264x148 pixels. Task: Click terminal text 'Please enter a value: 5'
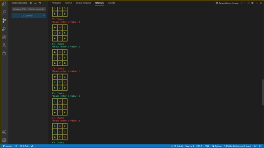66,72
